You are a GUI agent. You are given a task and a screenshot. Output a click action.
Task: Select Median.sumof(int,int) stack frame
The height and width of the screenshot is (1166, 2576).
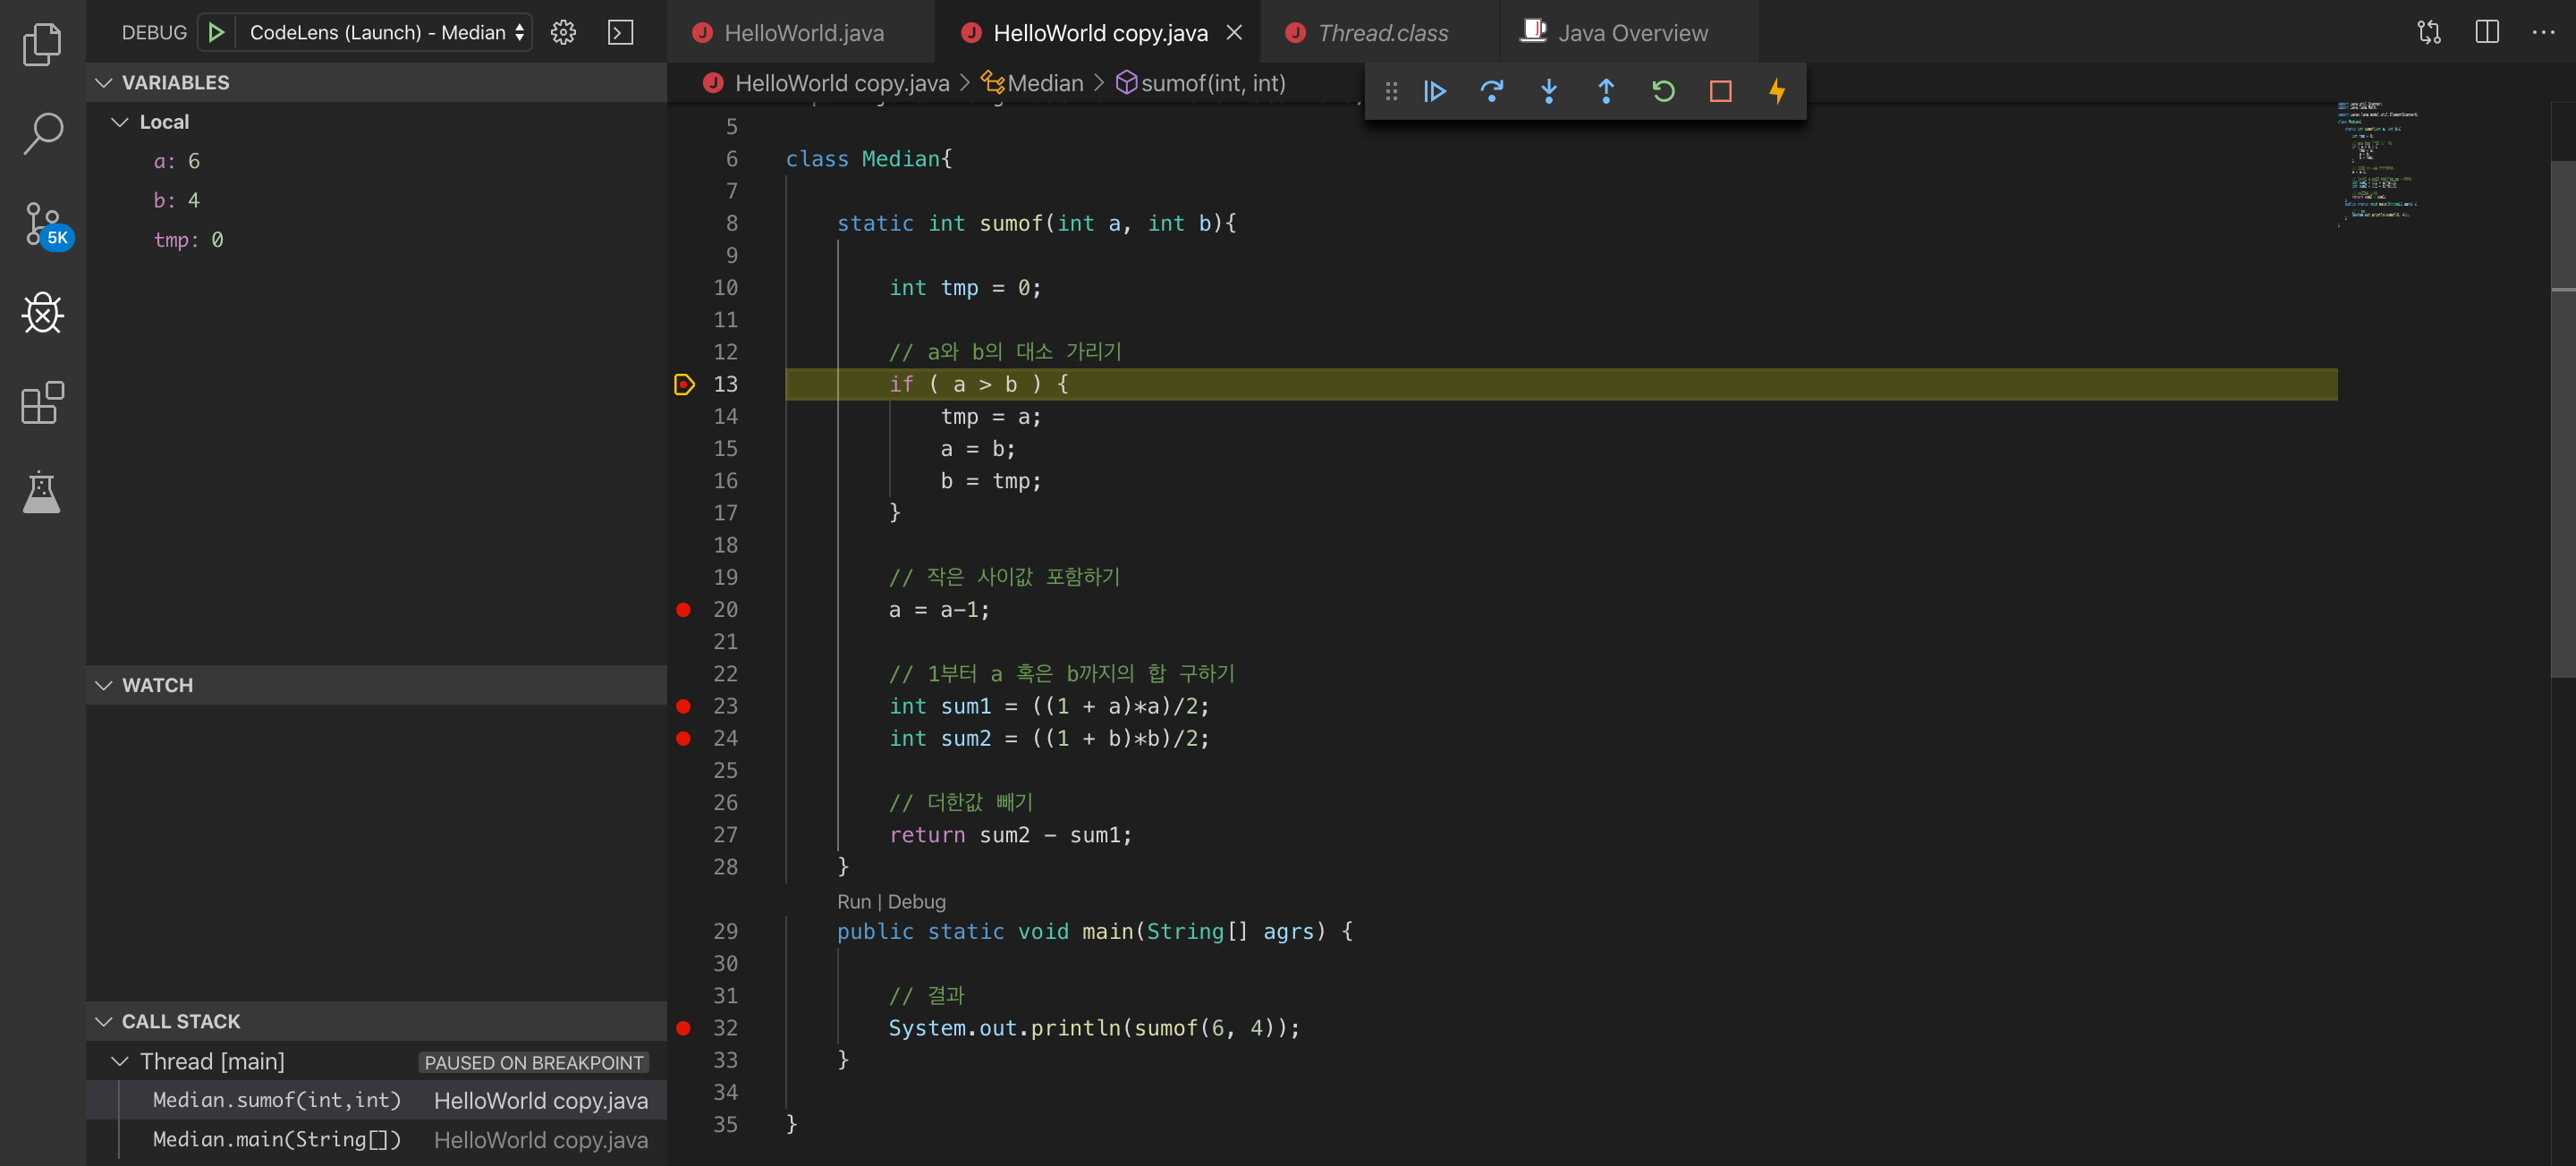tap(376, 1101)
